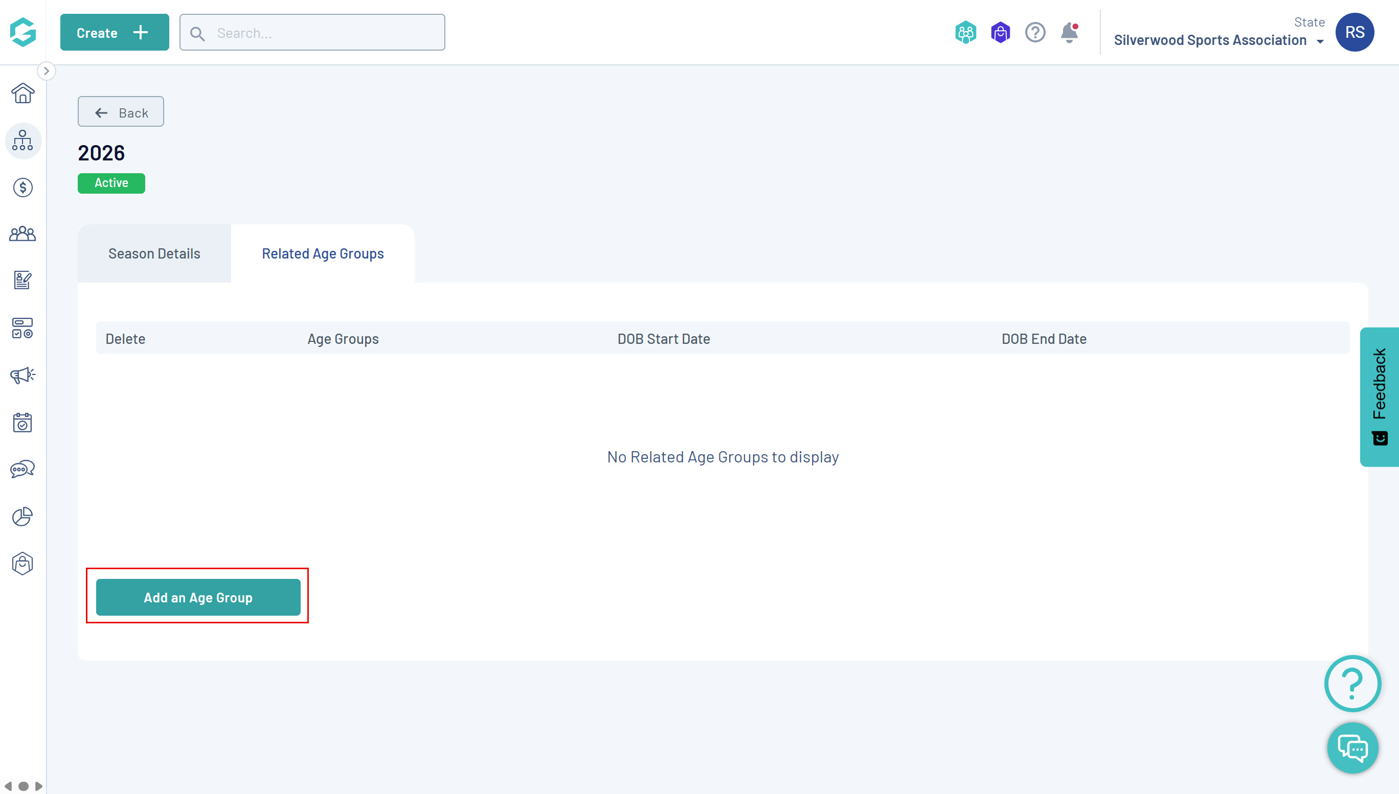This screenshot has width=1399, height=794.
Task: Select the Related Age Groups tab
Action: pos(323,253)
